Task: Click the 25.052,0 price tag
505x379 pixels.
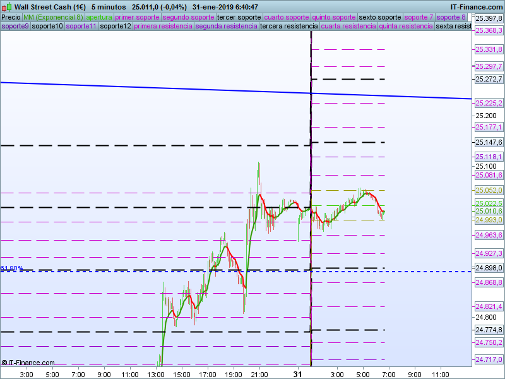Action: pyautogui.click(x=489, y=191)
